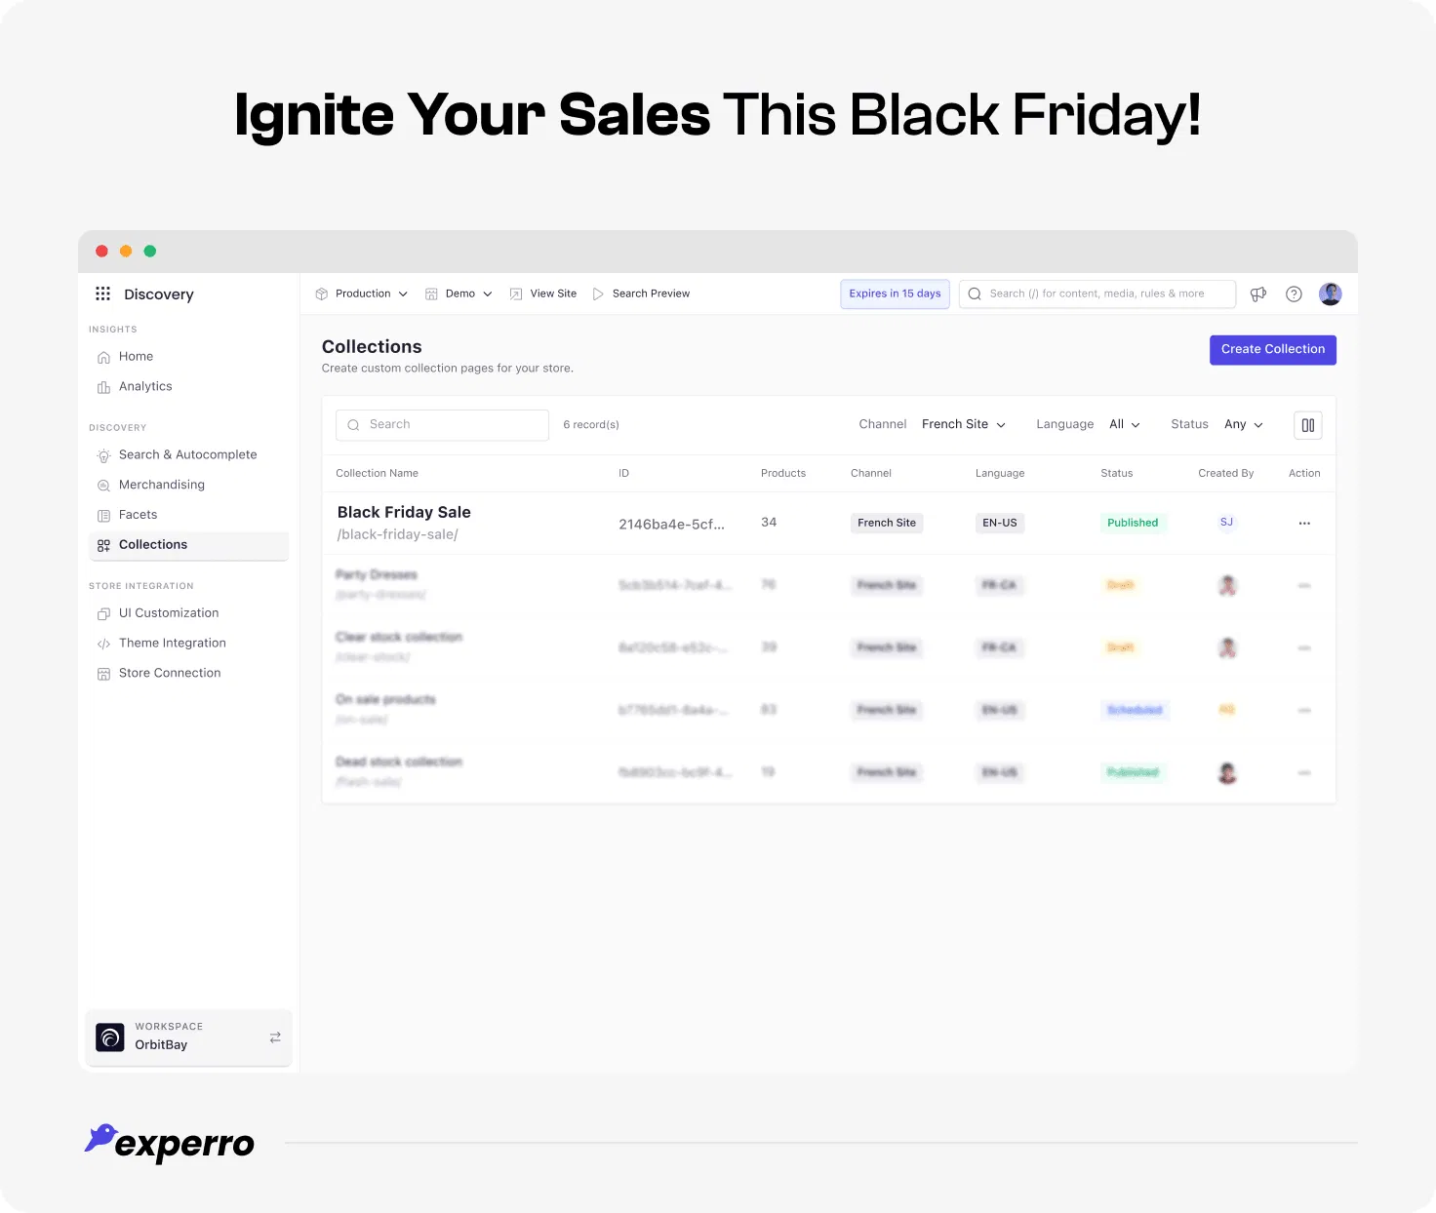This screenshot has height=1213, width=1436.
Task: Open the Language All filter dropdown
Action: click(x=1124, y=424)
